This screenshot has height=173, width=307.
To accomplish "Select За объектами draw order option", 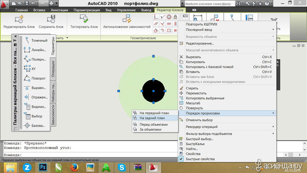I will tap(155, 130).
